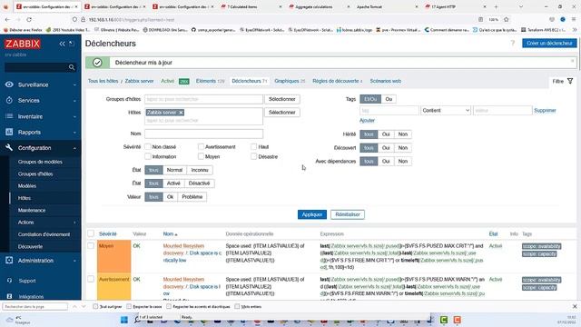Show more bookmarks with chevron
Viewport: 581px width, 327px height.
575,30
